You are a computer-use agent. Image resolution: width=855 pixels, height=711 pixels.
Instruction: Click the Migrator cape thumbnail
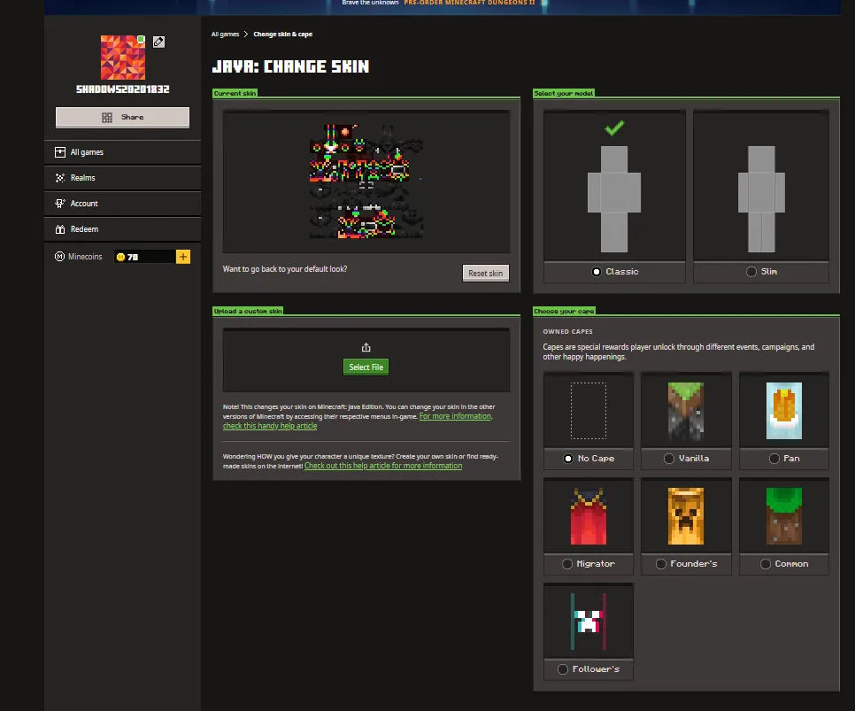click(589, 516)
